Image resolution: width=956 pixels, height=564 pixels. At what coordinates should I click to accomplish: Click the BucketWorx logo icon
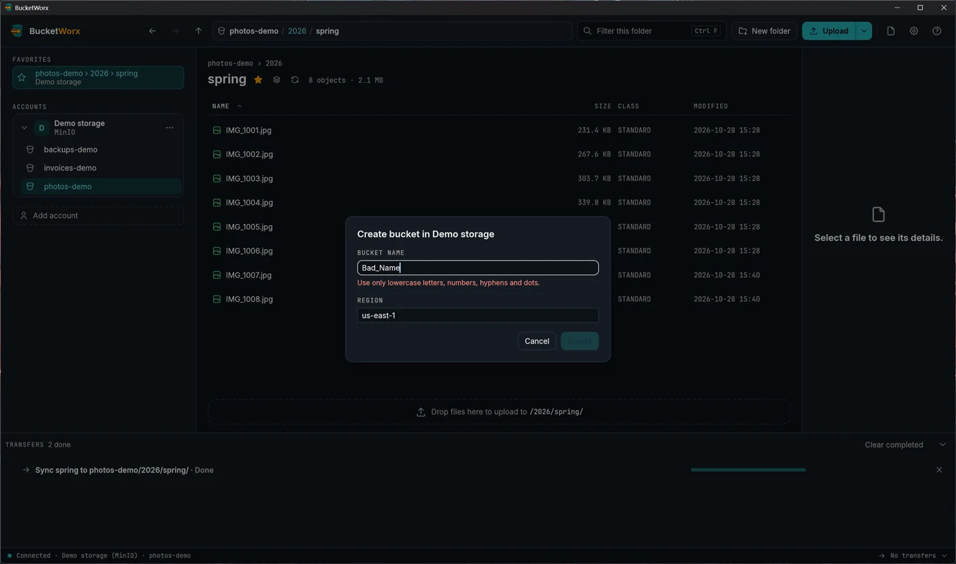pos(17,31)
